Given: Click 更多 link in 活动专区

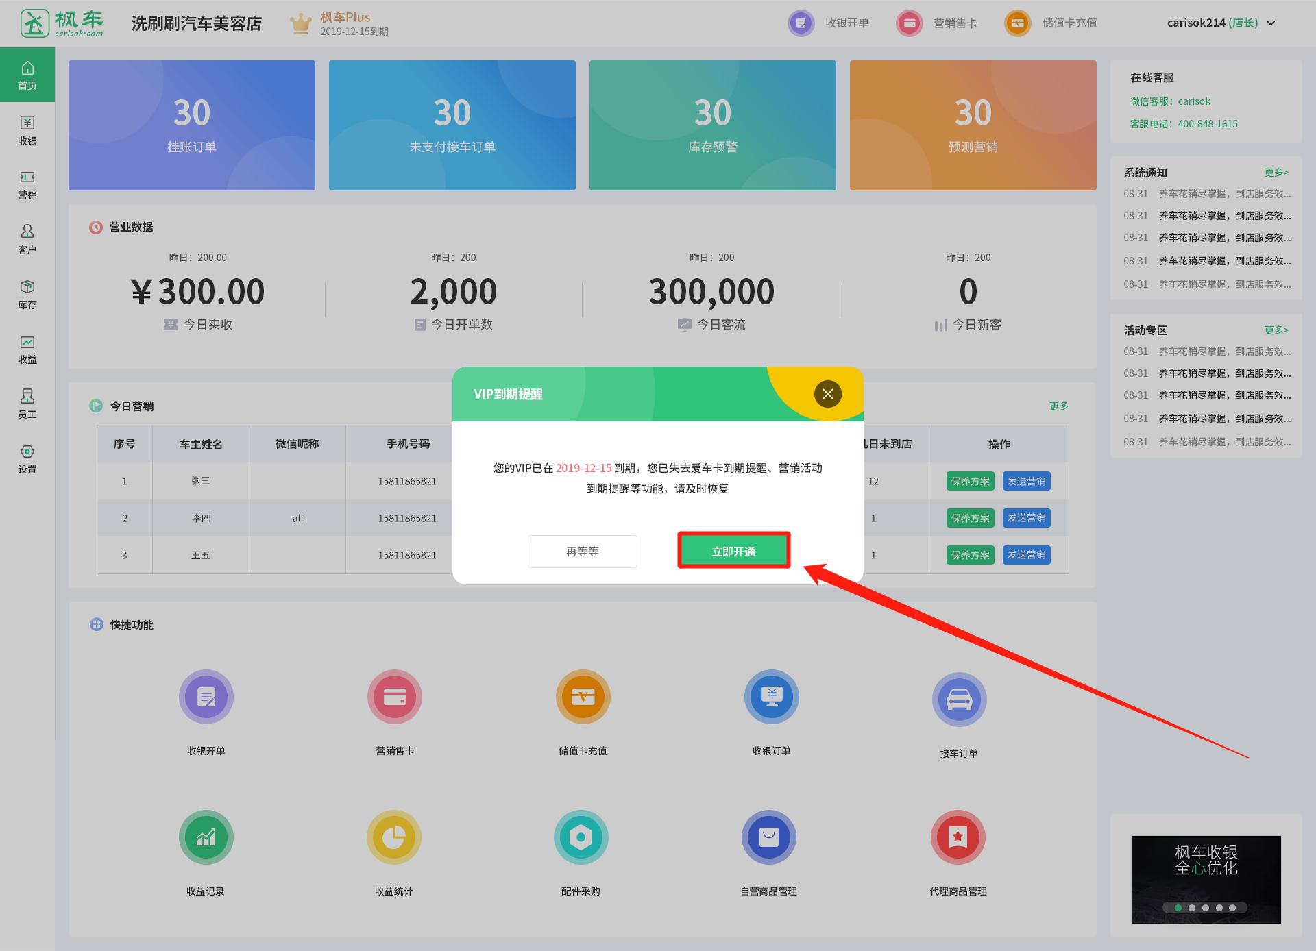Looking at the screenshot, I should coord(1276,330).
